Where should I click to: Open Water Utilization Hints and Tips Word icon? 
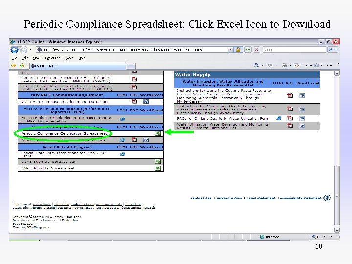click(x=302, y=126)
